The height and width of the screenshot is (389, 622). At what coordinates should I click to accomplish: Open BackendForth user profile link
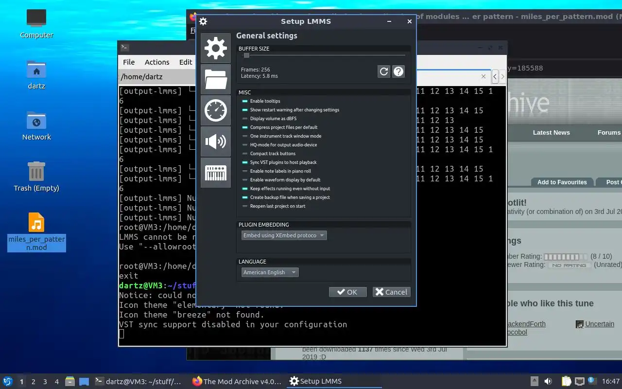(526, 324)
